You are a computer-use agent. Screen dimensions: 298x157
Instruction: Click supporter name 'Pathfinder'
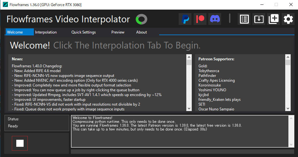(x=207, y=76)
